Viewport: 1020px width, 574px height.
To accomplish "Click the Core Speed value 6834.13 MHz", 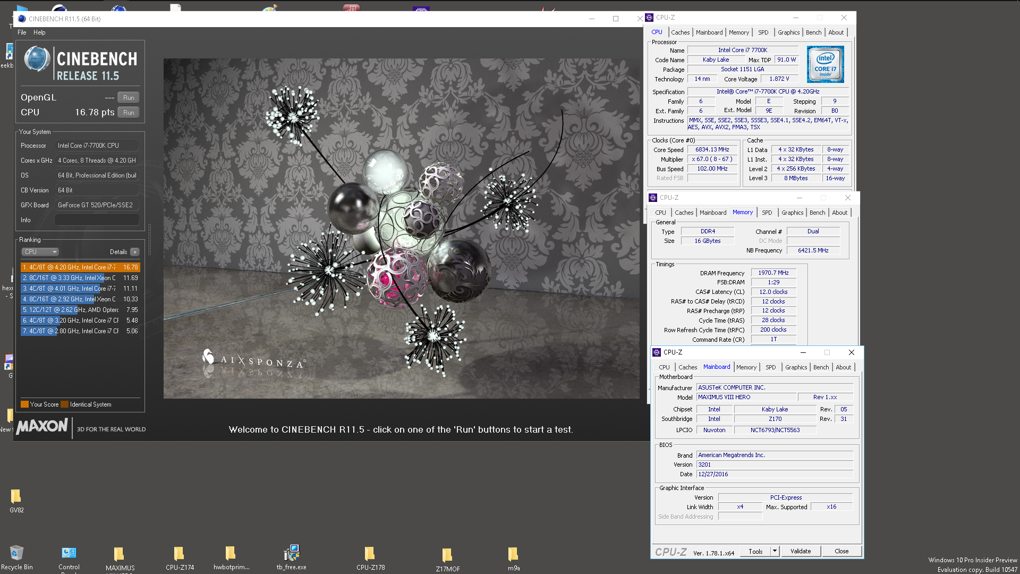I will [x=712, y=150].
